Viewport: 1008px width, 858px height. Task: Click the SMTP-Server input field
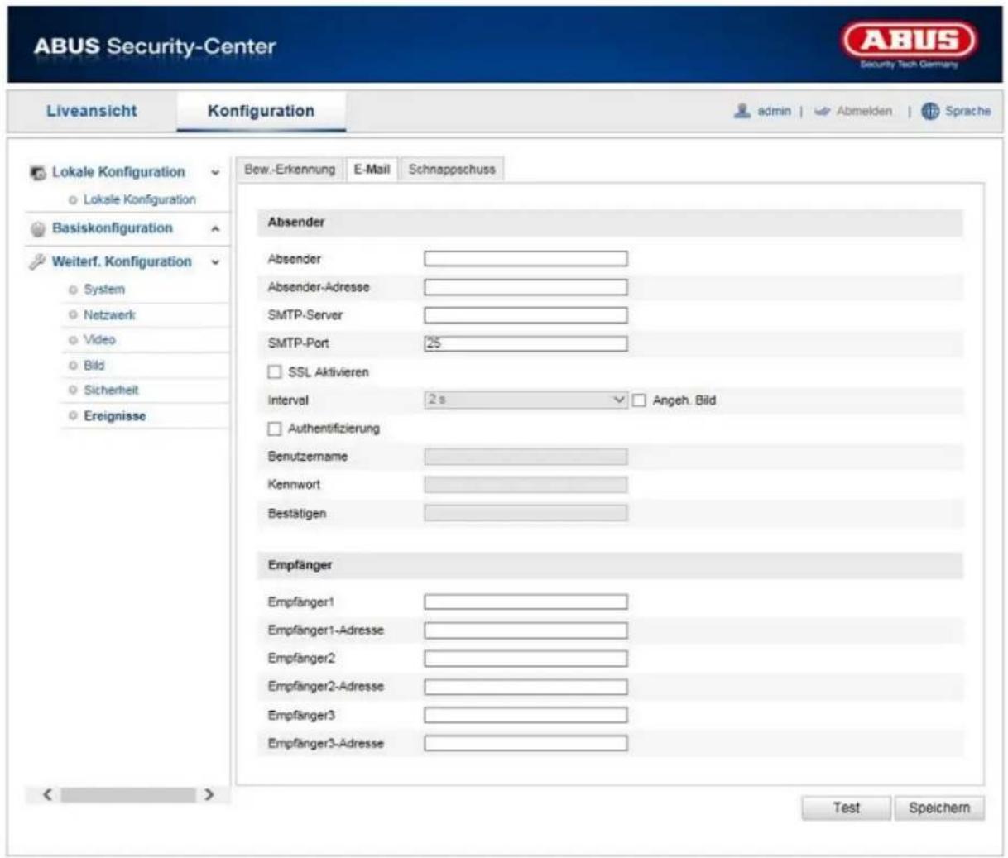(x=526, y=315)
